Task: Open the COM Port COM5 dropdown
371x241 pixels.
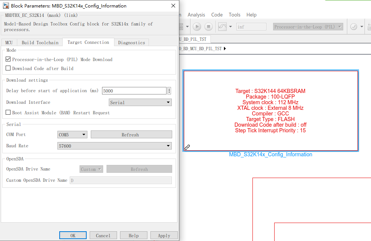Action: pos(72,135)
